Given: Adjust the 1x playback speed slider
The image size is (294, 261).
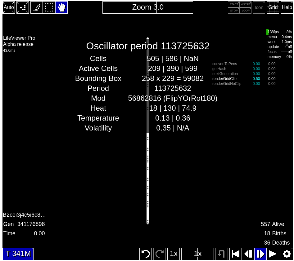Looking at the screenshot, I should pos(198,254).
